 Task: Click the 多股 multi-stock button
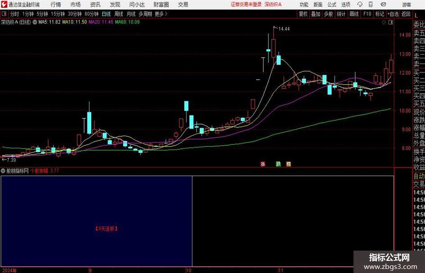tap(328, 14)
